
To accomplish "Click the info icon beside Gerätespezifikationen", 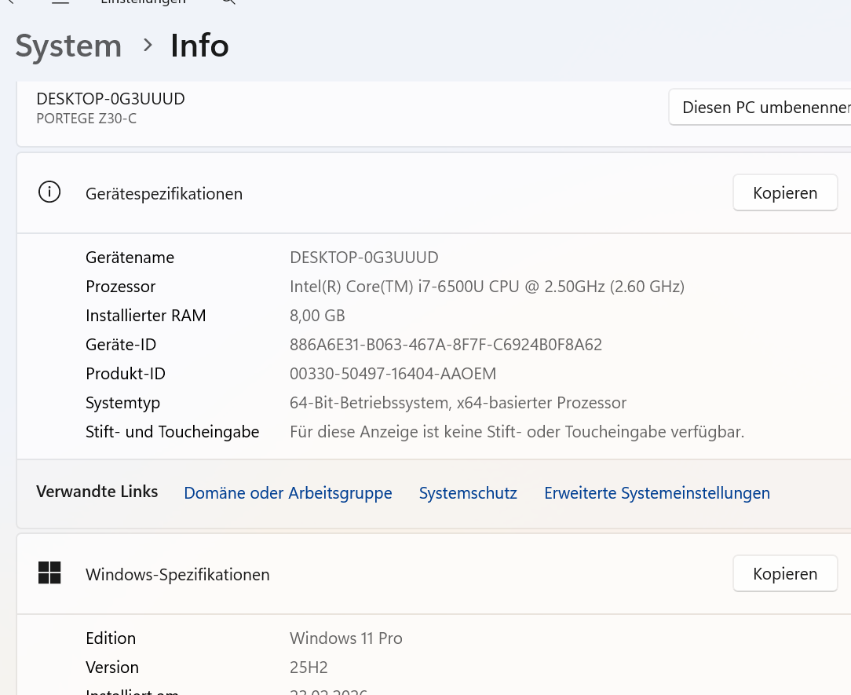I will [x=49, y=192].
